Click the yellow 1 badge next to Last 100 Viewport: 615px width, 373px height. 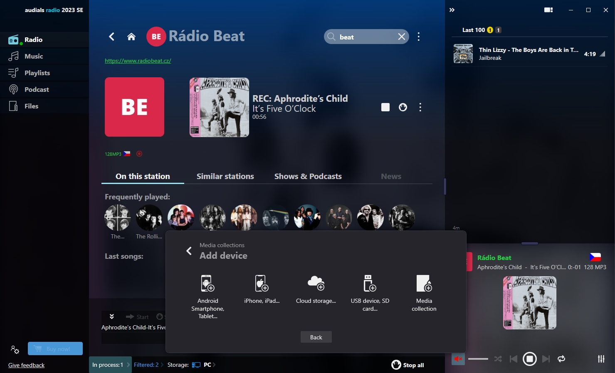pyautogui.click(x=490, y=30)
